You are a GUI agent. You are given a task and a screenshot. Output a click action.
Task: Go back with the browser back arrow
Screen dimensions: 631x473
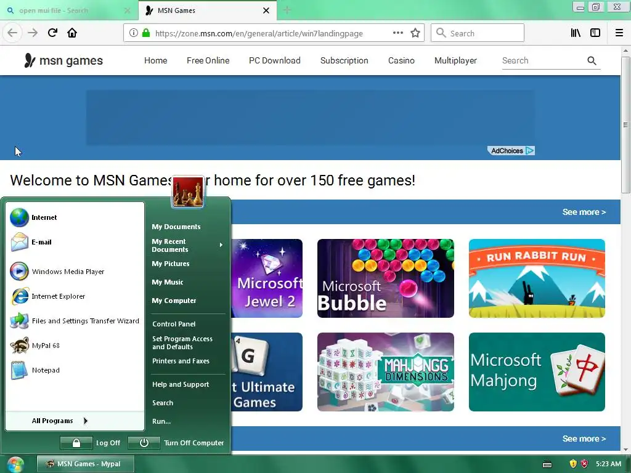12,33
